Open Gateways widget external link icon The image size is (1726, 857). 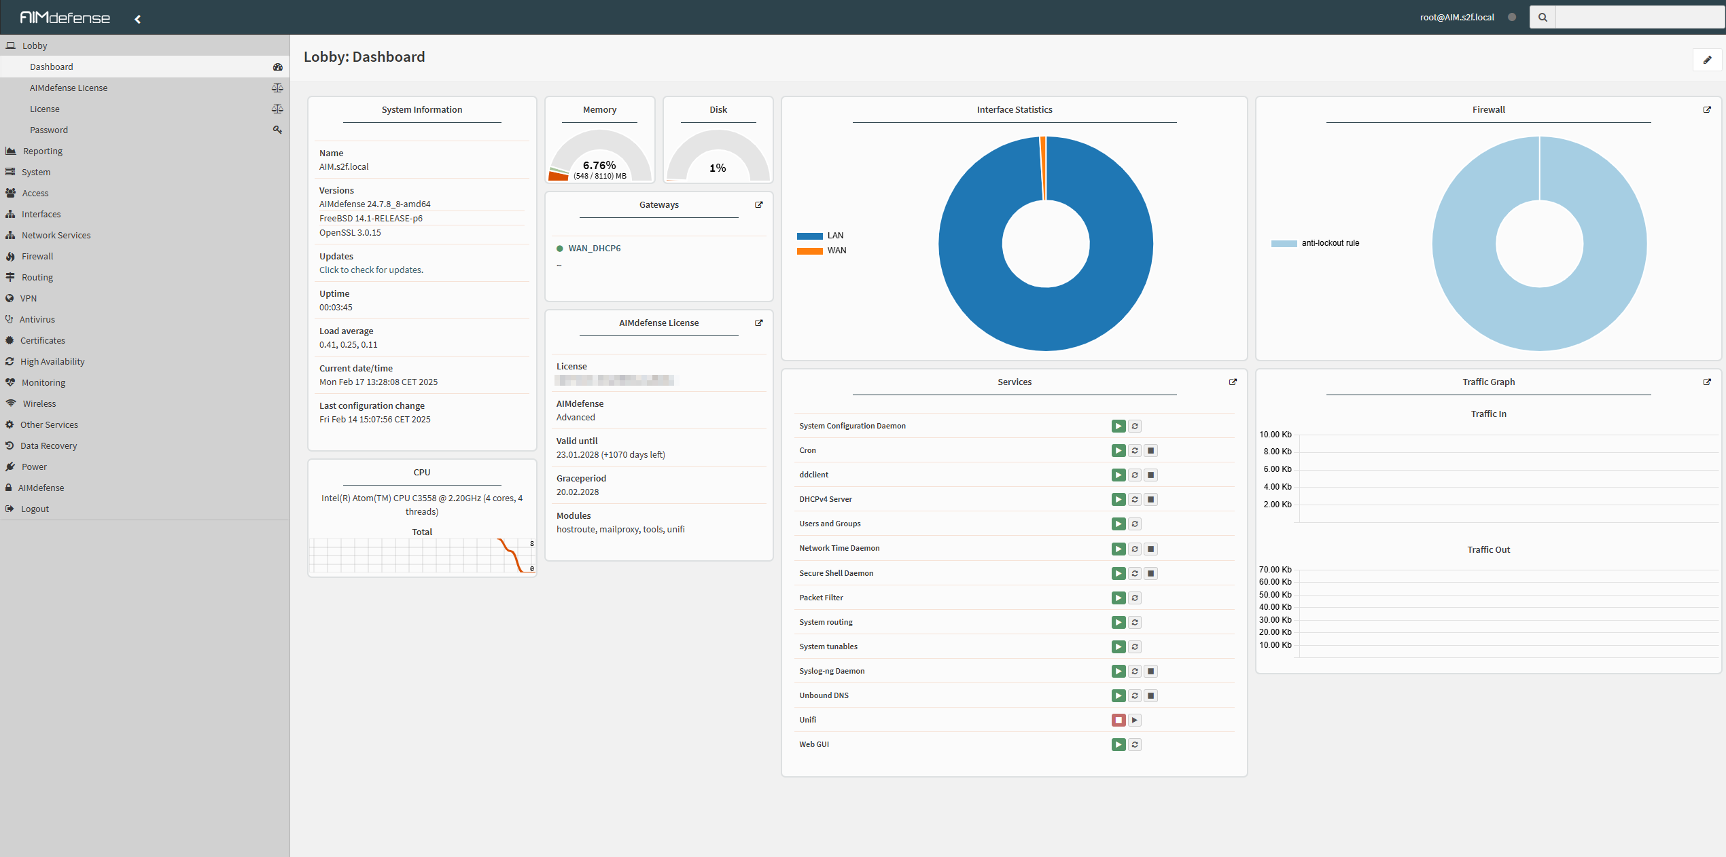coord(758,204)
